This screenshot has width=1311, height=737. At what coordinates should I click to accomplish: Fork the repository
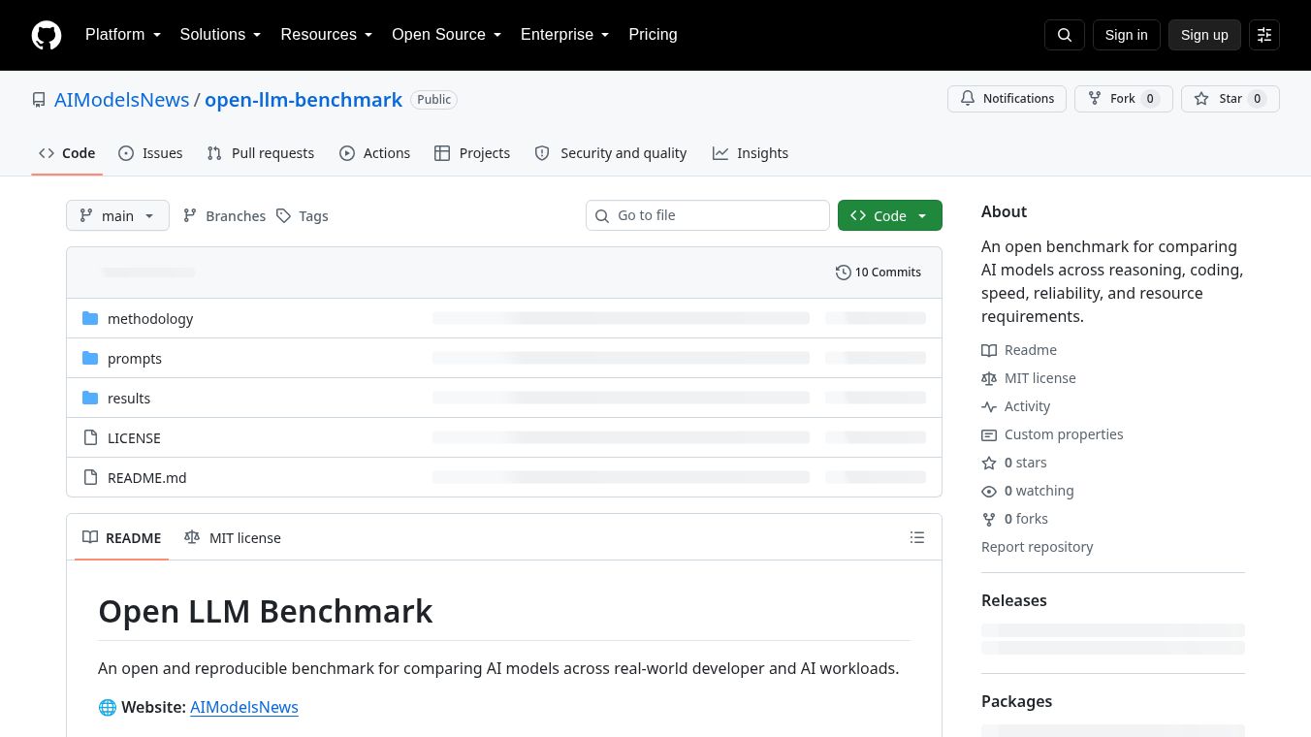point(1124,99)
